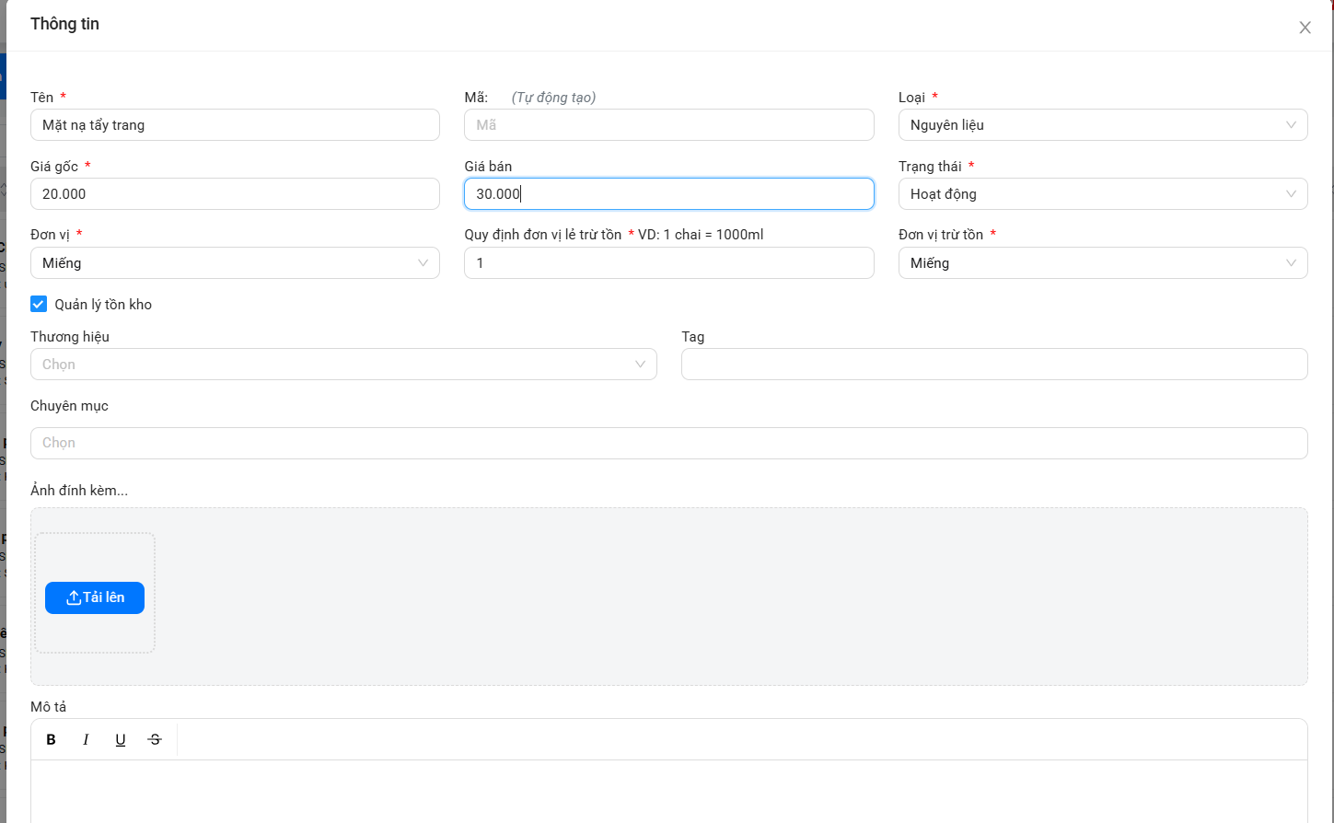Toggle Italic formatting in description editor

coord(86,739)
